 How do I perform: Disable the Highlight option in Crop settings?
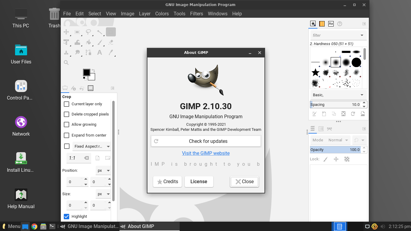click(x=66, y=216)
